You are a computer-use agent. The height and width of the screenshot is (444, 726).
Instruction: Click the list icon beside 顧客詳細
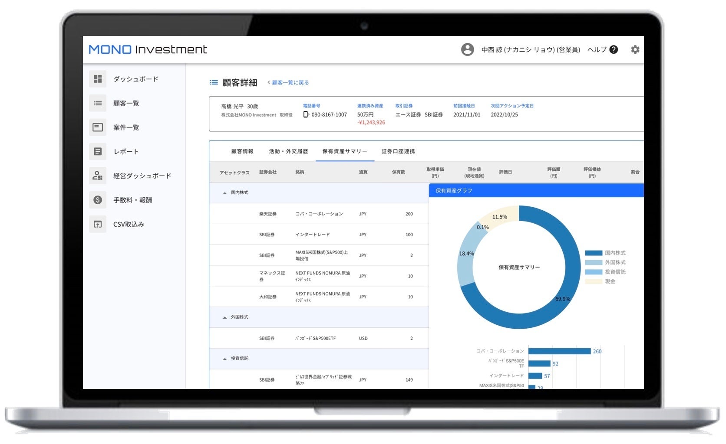pos(214,82)
